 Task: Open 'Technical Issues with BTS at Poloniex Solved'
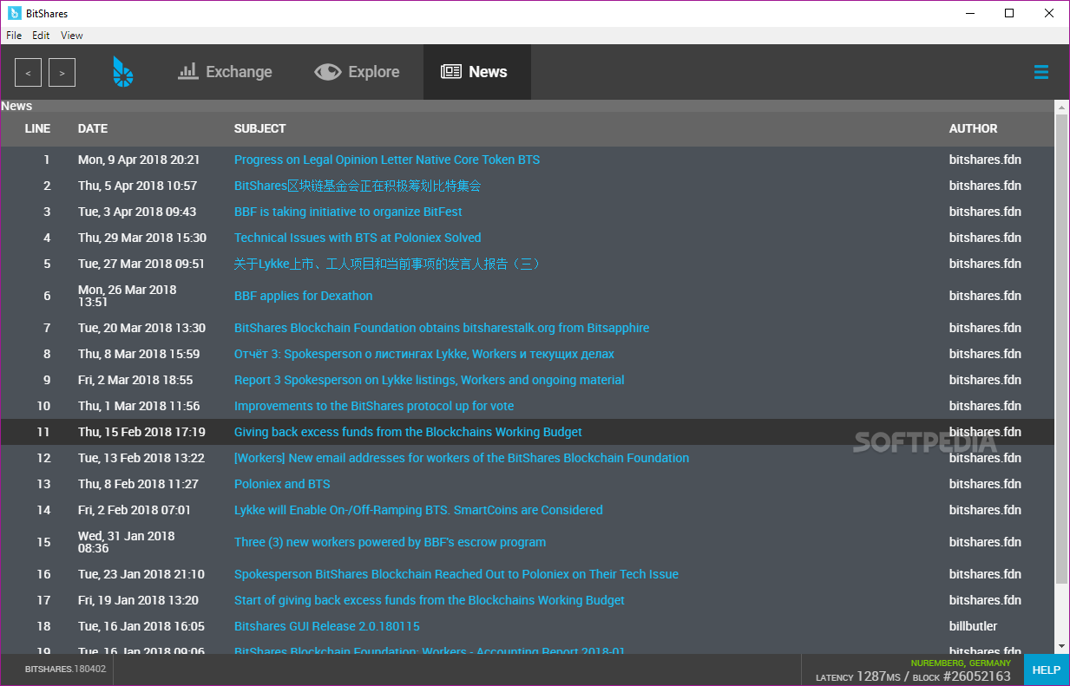point(358,238)
